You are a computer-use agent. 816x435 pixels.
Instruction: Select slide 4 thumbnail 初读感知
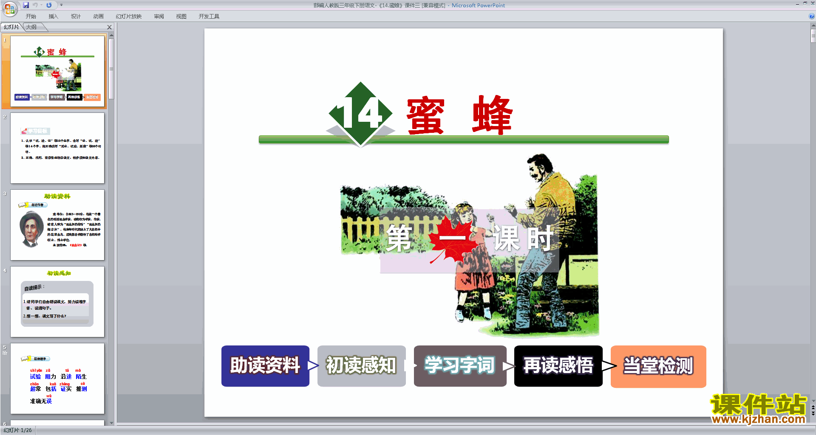click(x=57, y=302)
